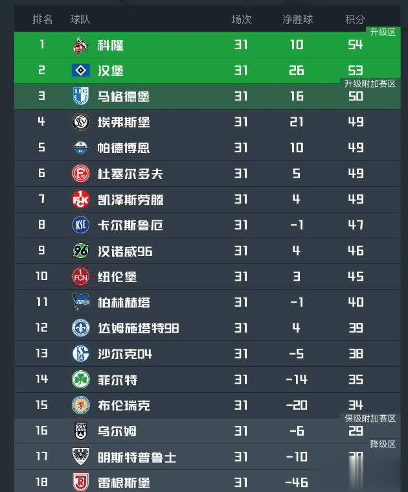Sort by the 净胜球 column header

[297, 19]
